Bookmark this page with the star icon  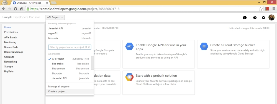point(261,9)
